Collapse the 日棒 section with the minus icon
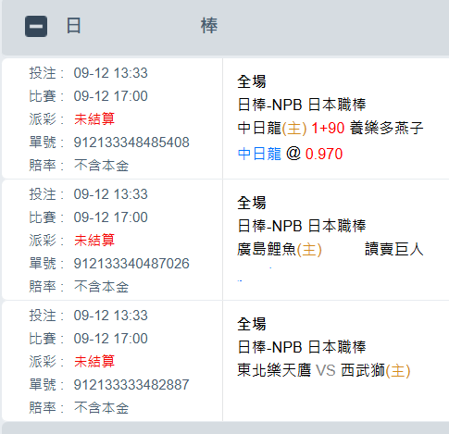This screenshot has height=434, width=449. [36, 27]
